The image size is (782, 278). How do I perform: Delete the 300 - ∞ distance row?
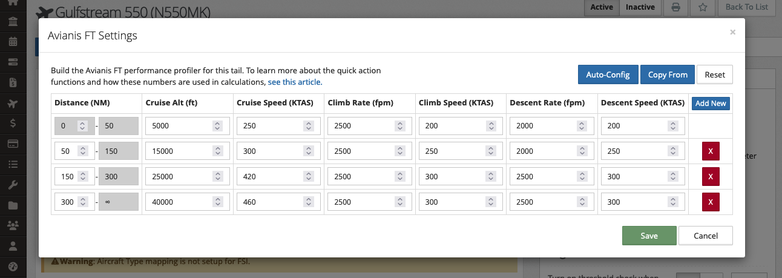pyautogui.click(x=711, y=202)
